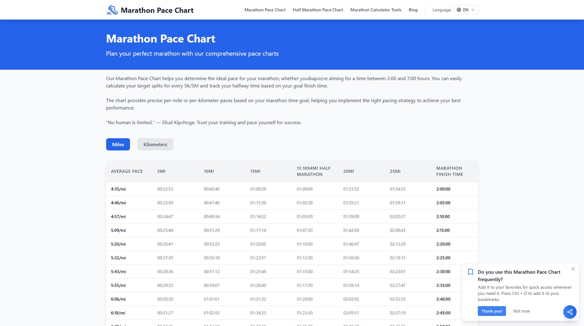Open Half Marathon Pace Chart menu item
The image size is (584, 326).
(x=318, y=10)
